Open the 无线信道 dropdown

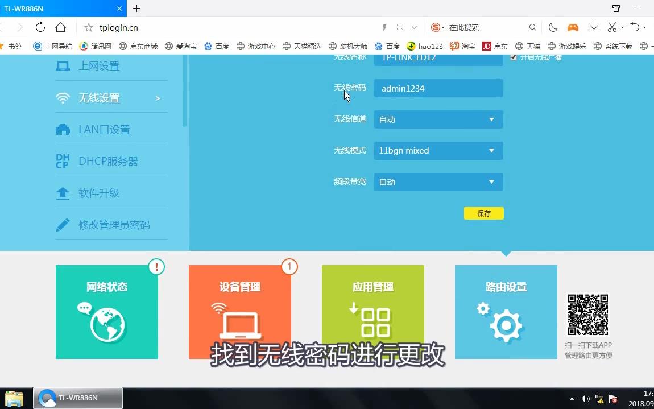pos(438,119)
